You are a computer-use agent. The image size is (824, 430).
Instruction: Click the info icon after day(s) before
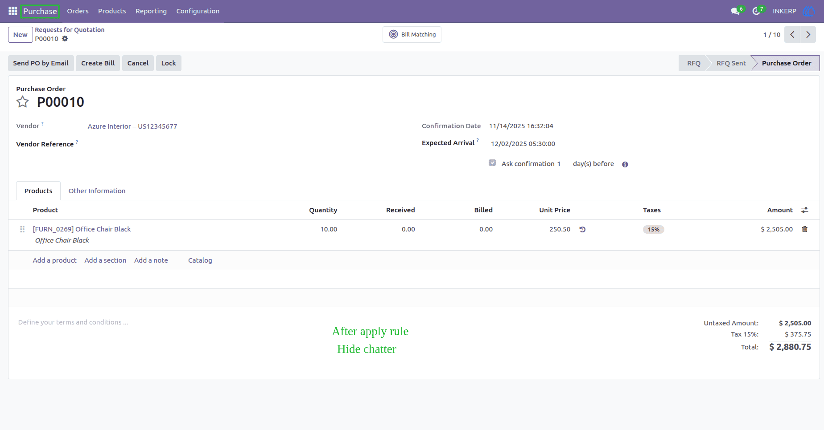tap(625, 164)
